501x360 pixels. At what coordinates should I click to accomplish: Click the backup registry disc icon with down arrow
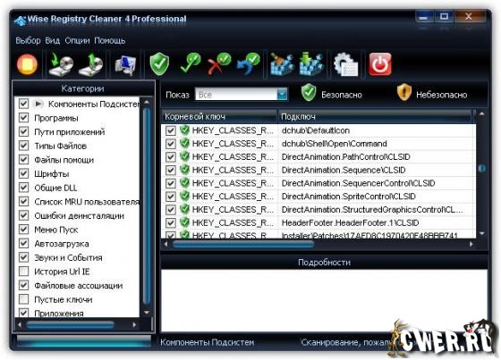click(x=61, y=65)
